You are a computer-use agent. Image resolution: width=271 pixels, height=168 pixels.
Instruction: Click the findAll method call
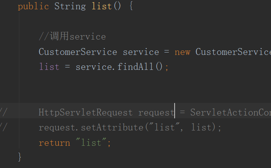pos(135,67)
